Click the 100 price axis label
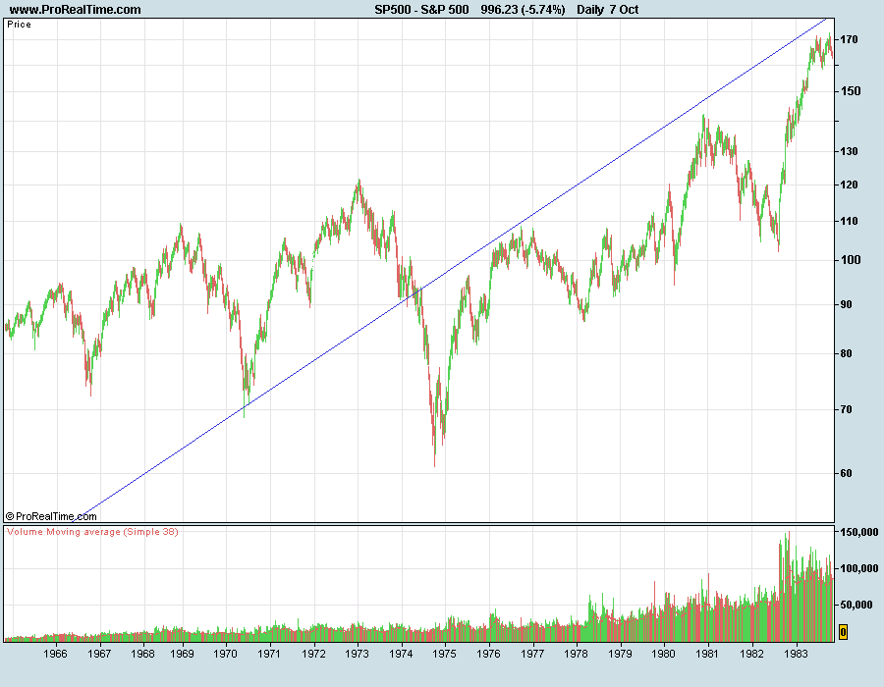 point(851,260)
